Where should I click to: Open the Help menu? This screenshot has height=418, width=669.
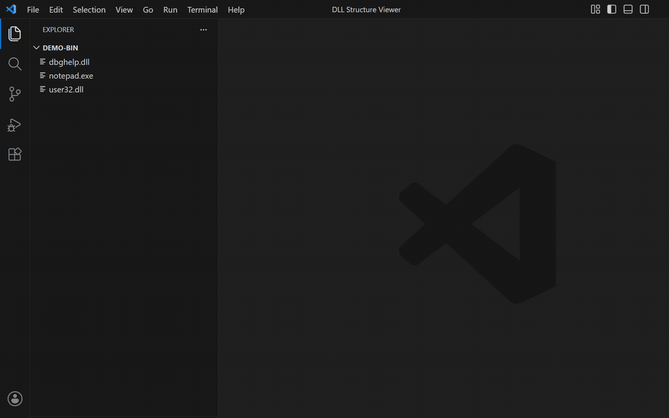[236, 9]
